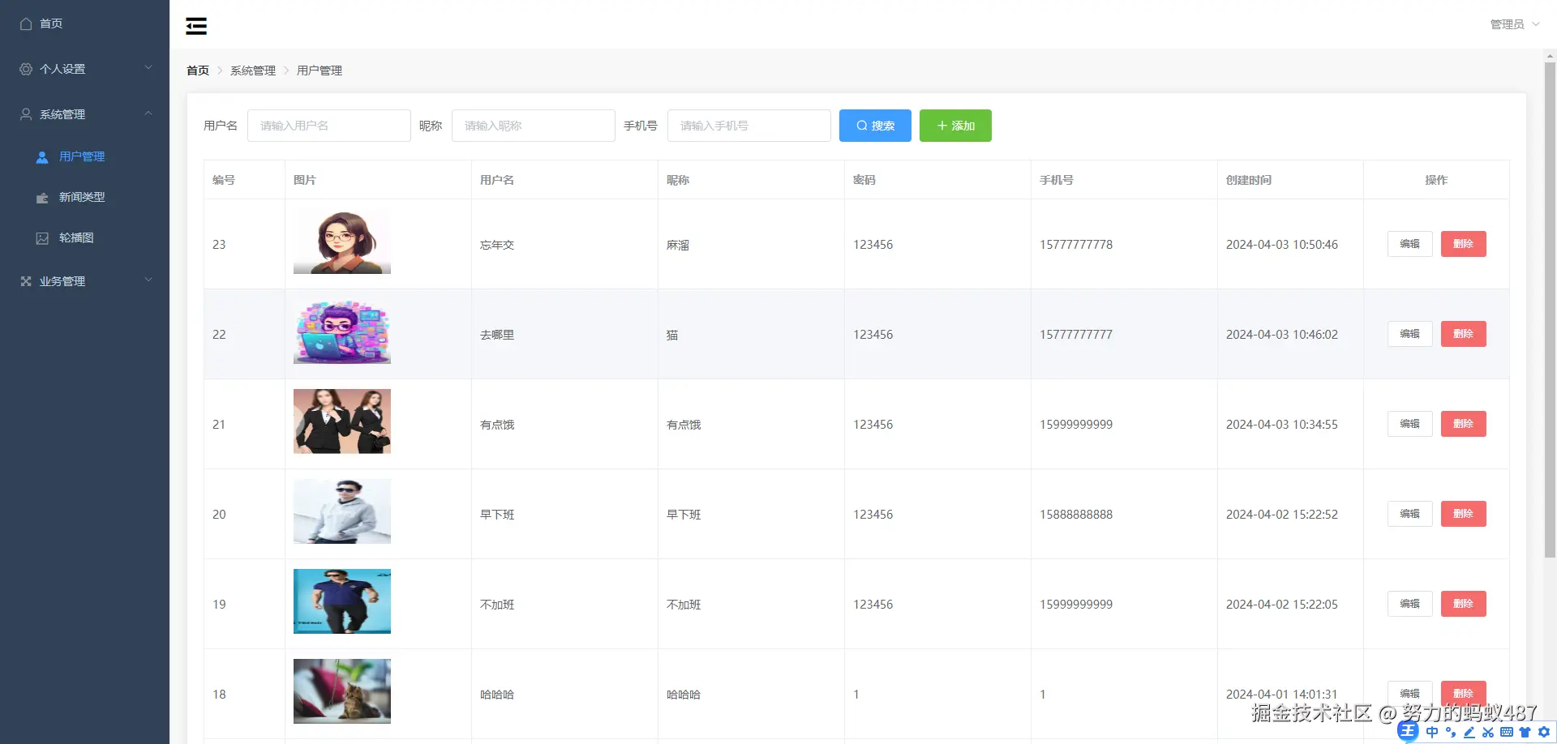The width and height of the screenshot is (1557, 744).
Task: Edit the row 19 user 不加班
Action: (x=1410, y=604)
